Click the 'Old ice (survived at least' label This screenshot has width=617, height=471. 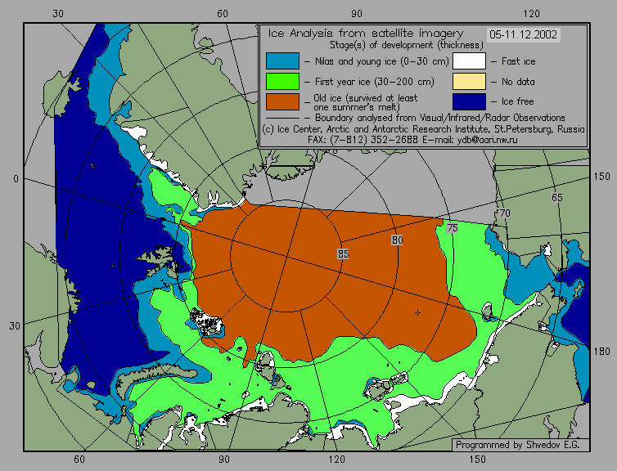366,98
